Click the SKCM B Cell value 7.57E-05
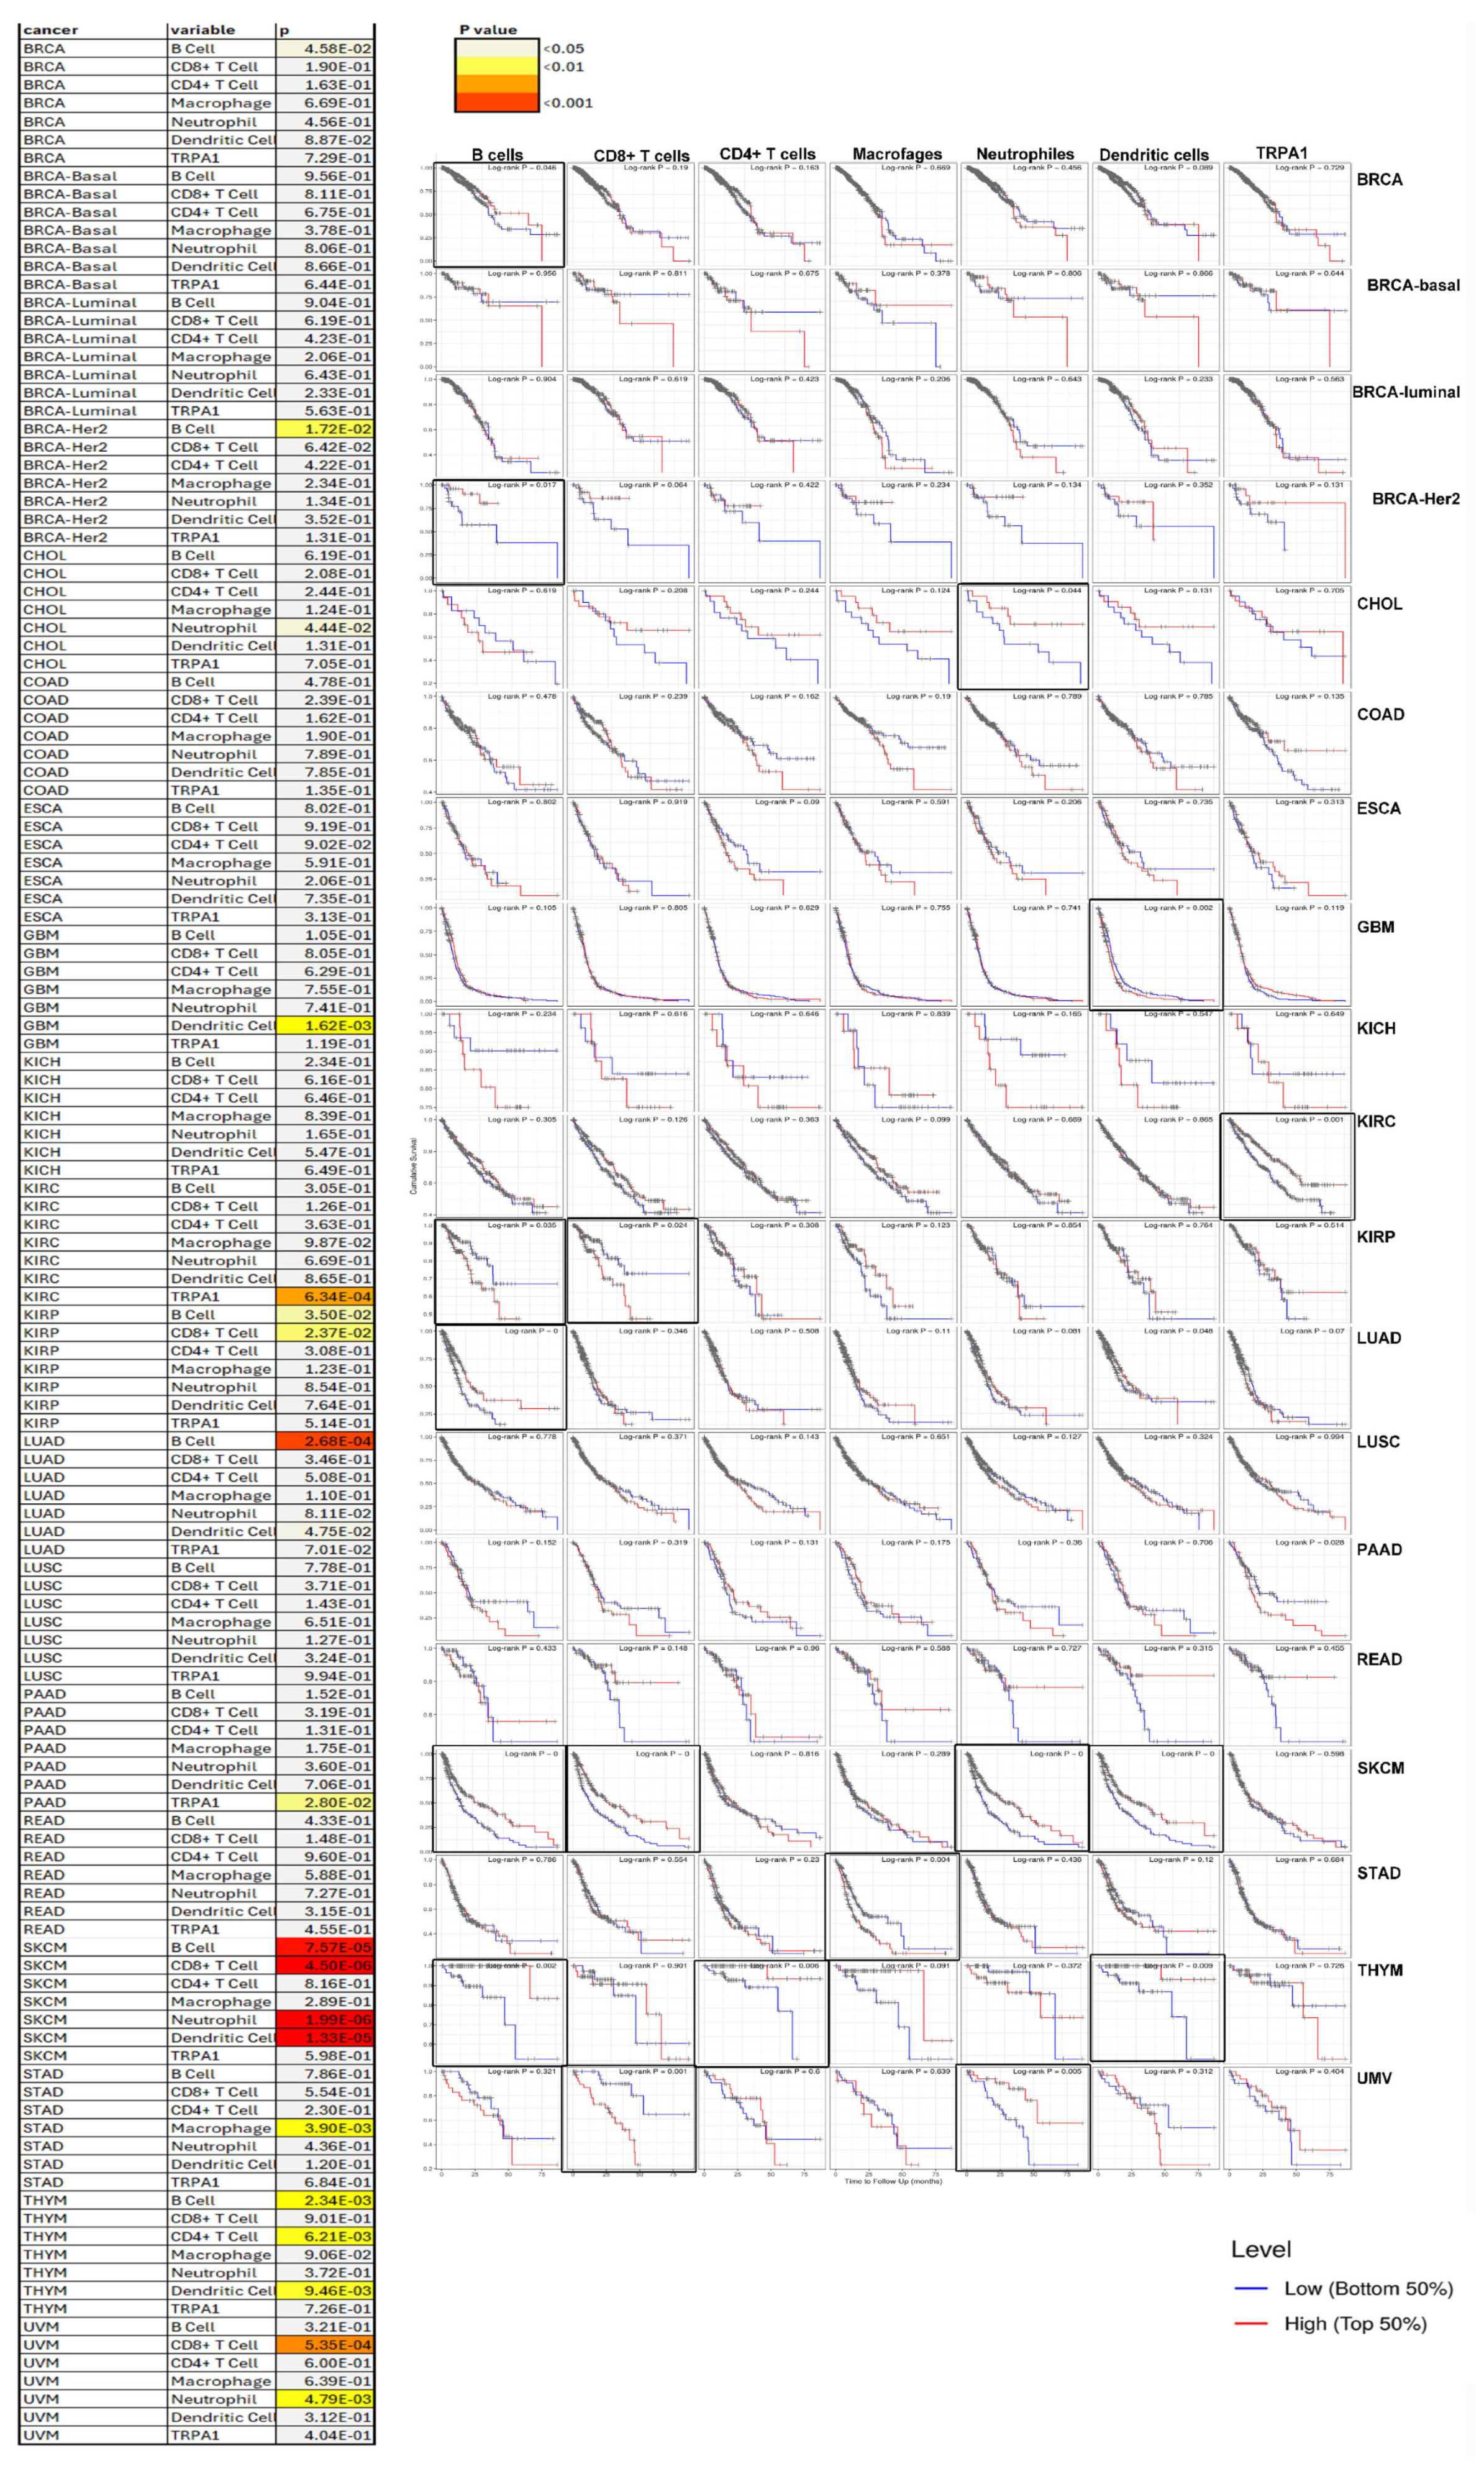Screen dimensions: 1484x2466 325,1948
